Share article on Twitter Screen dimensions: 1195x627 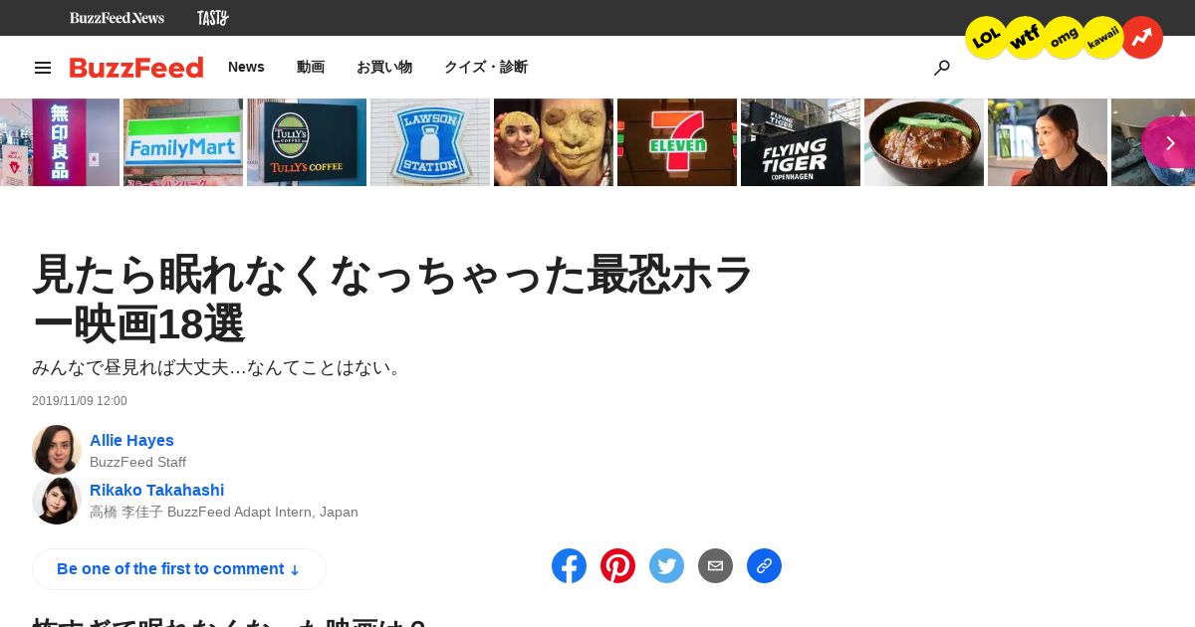(666, 566)
